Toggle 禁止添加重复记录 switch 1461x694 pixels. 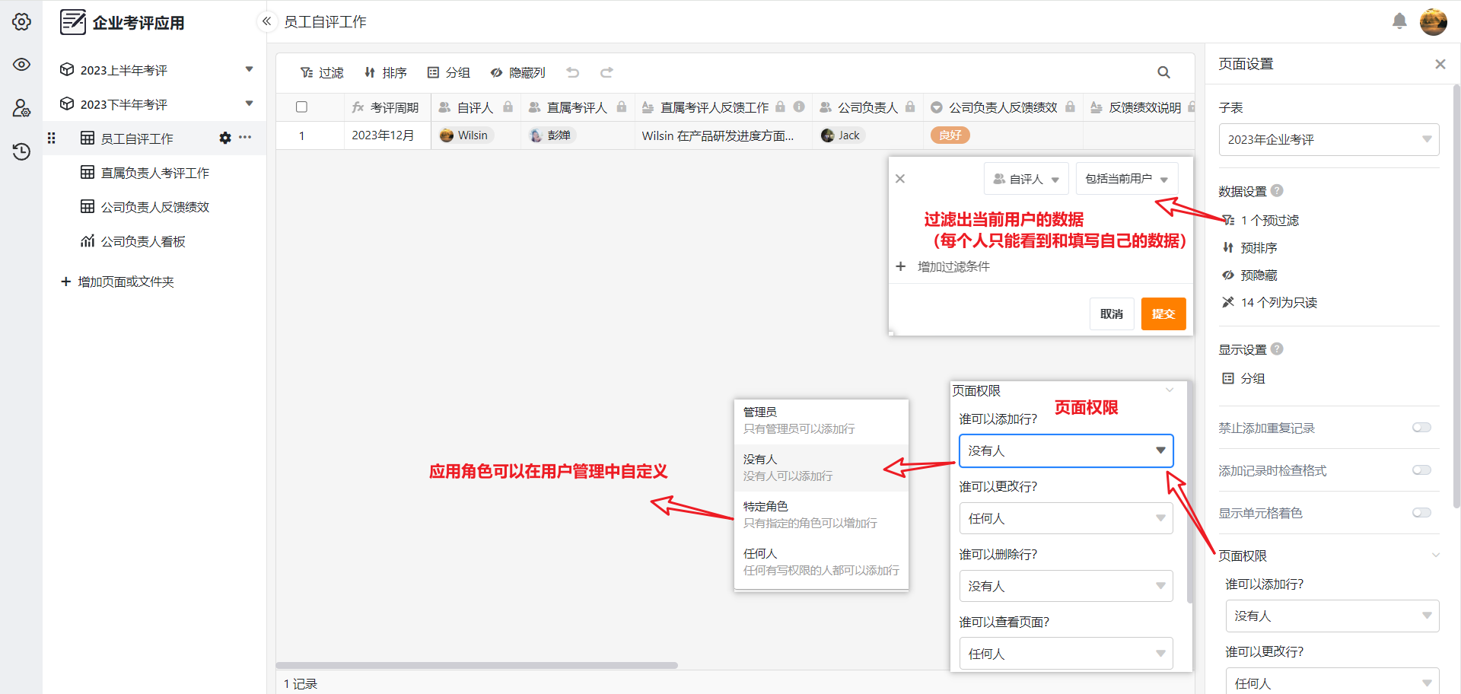(x=1421, y=428)
